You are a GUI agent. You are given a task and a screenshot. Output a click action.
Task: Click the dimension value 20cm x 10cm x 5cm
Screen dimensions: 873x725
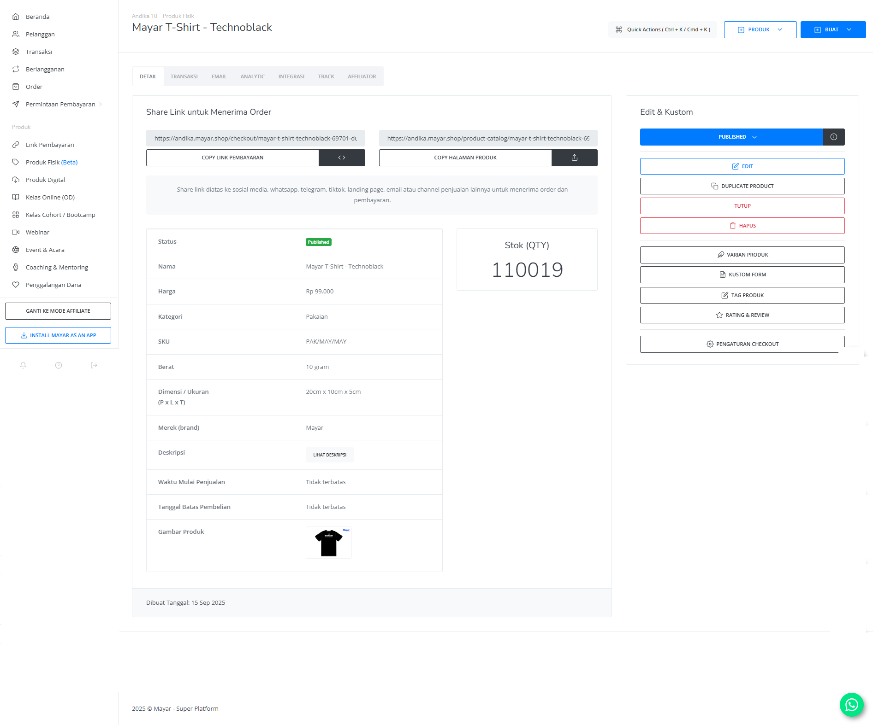click(x=333, y=392)
